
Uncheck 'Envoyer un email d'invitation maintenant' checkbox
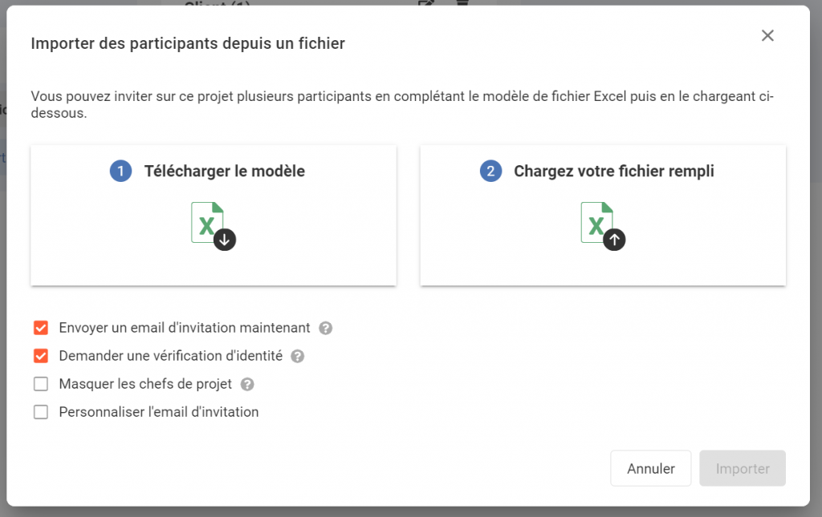[x=41, y=328]
